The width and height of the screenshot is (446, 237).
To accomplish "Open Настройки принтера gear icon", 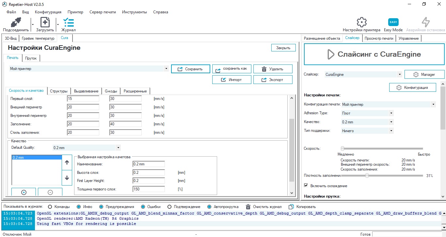I will pos(361,22).
